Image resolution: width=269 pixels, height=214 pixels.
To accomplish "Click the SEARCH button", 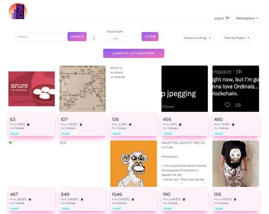I will (77, 37).
